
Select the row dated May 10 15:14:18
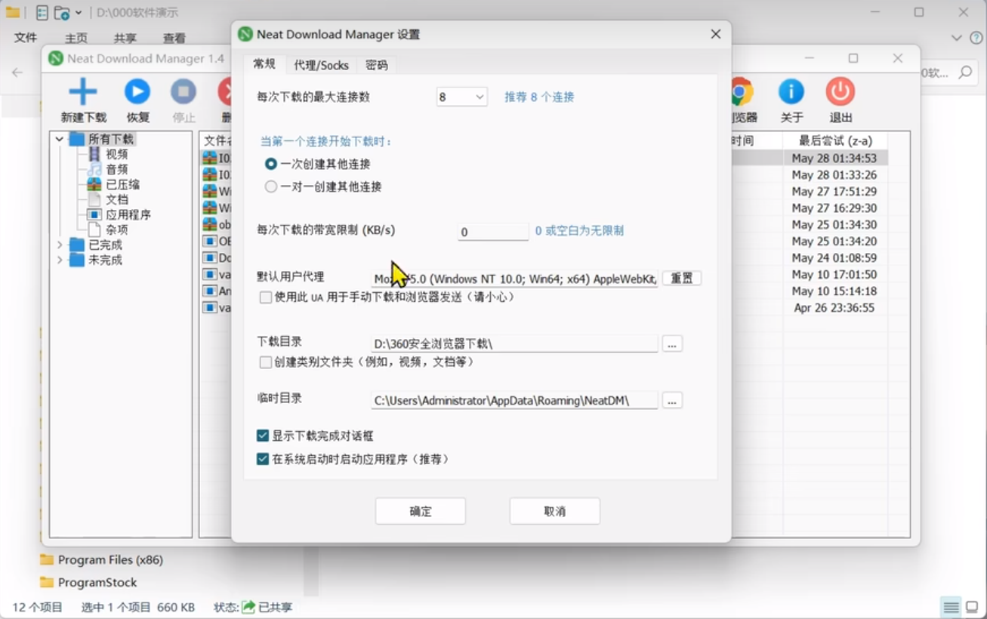834,291
